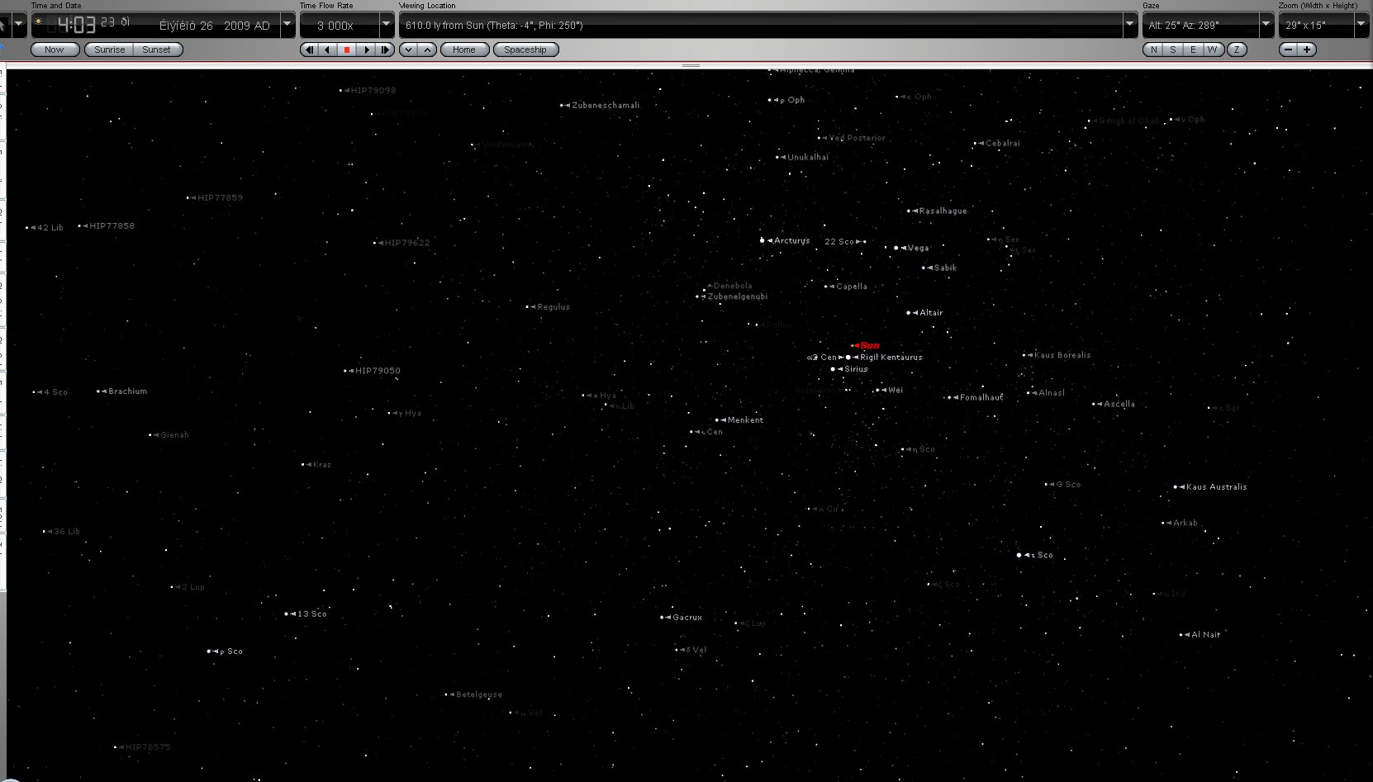Select the Sirius star label
The width and height of the screenshot is (1373, 782).
coord(856,369)
